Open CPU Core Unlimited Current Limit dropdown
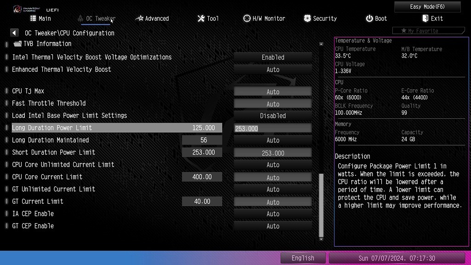Image resolution: width=471 pixels, height=265 pixels. (x=273, y=165)
